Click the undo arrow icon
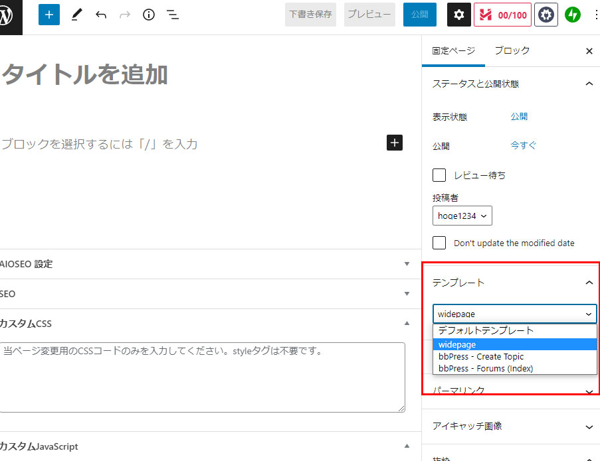The height and width of the screenshot is (461, 600). (101, 15)
